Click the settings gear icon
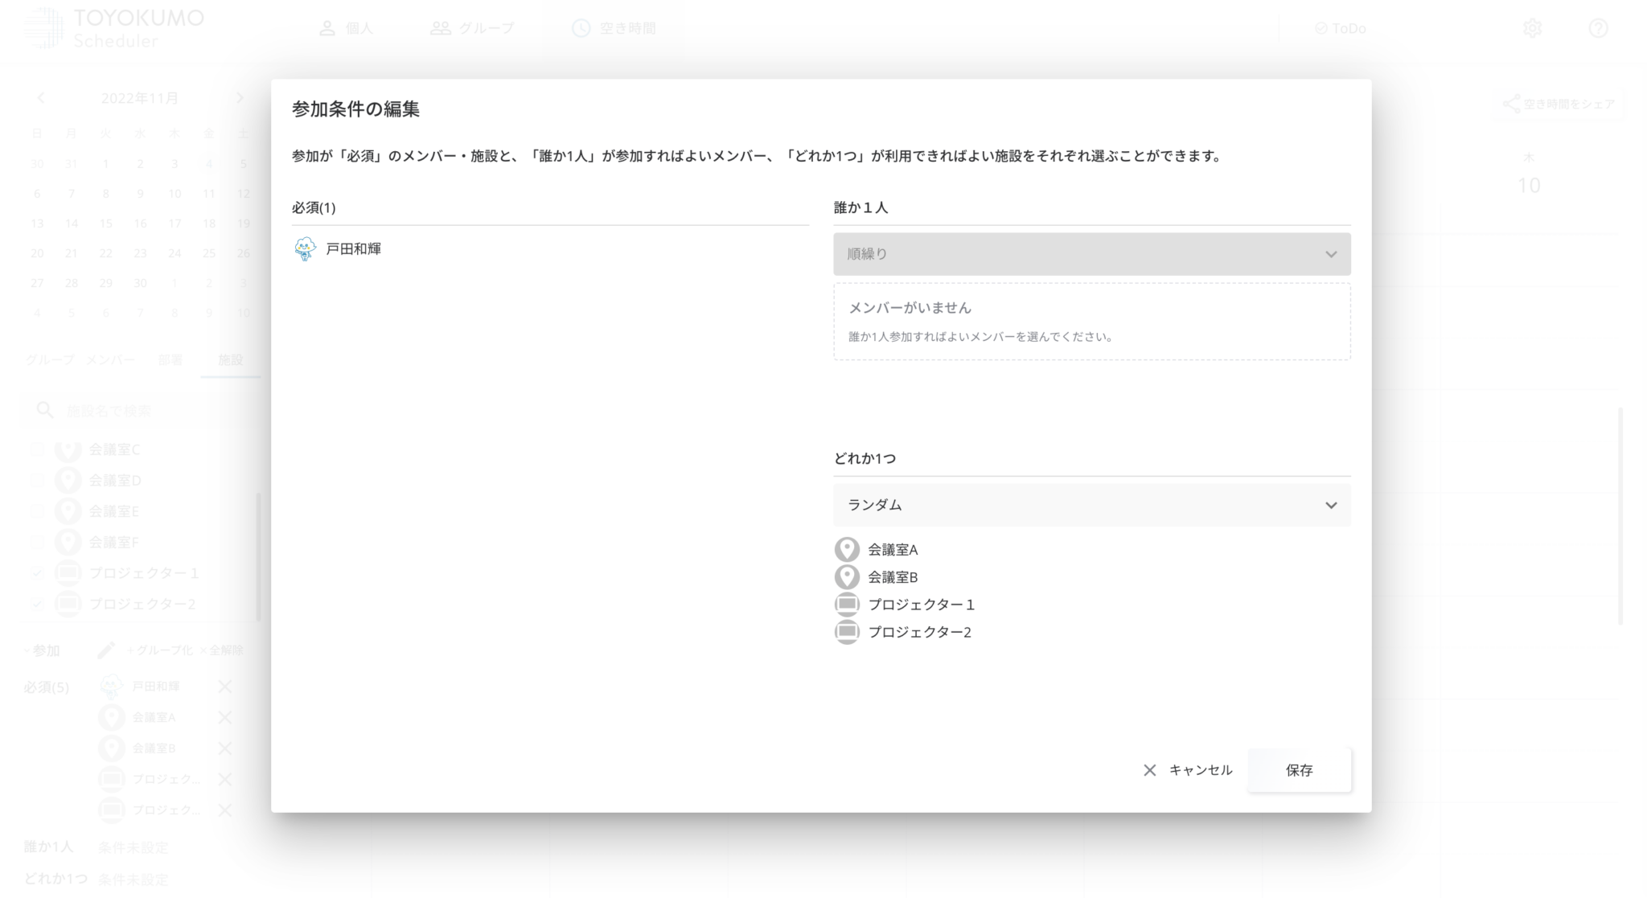The width and height of the screenshot is (1647, 898). [1532, 28]
